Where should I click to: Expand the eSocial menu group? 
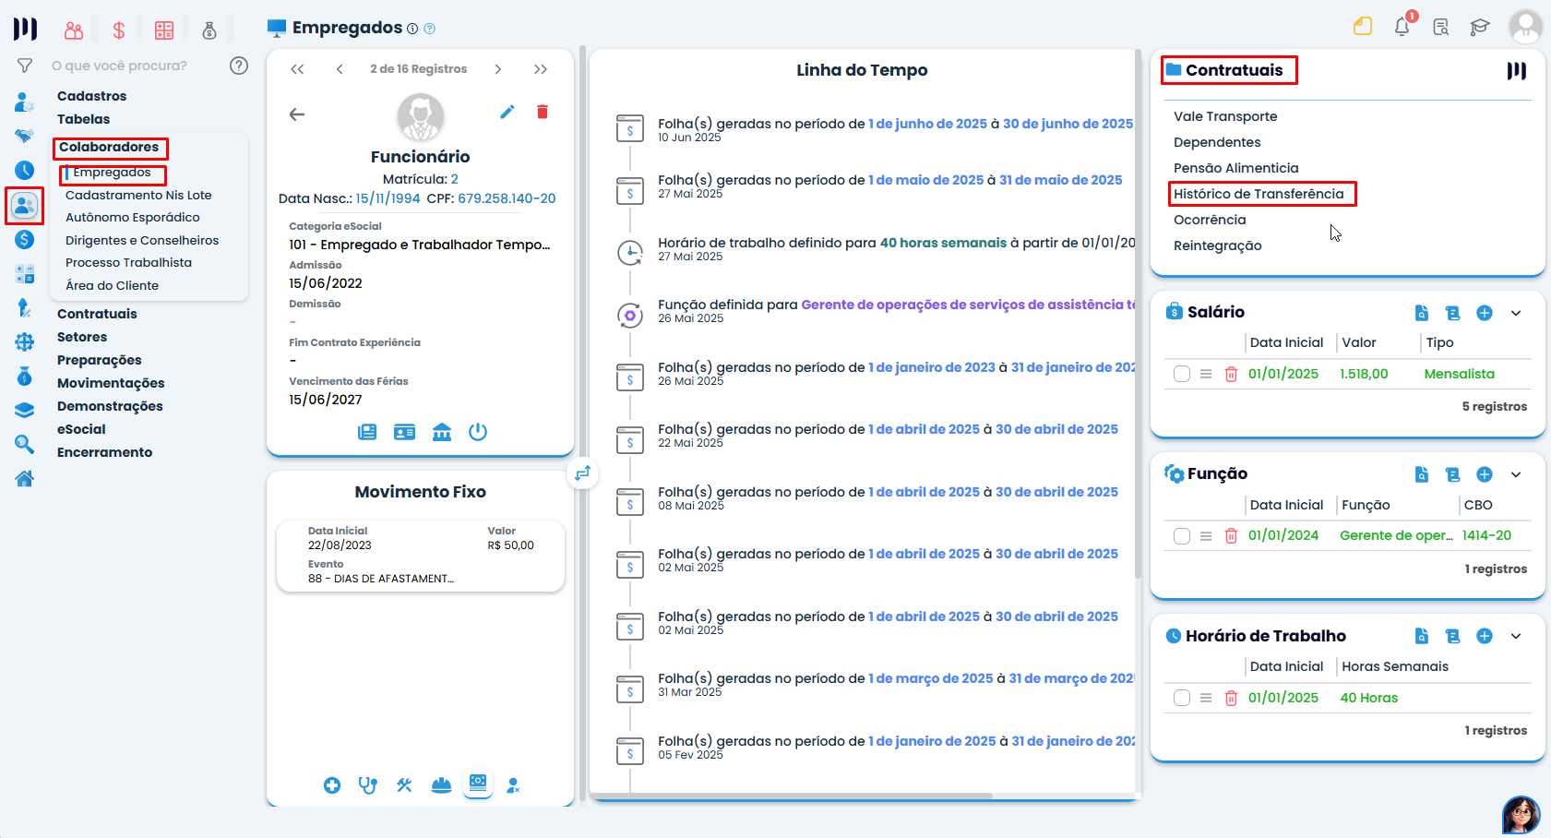pyautogui.click(x=81, y=429)
